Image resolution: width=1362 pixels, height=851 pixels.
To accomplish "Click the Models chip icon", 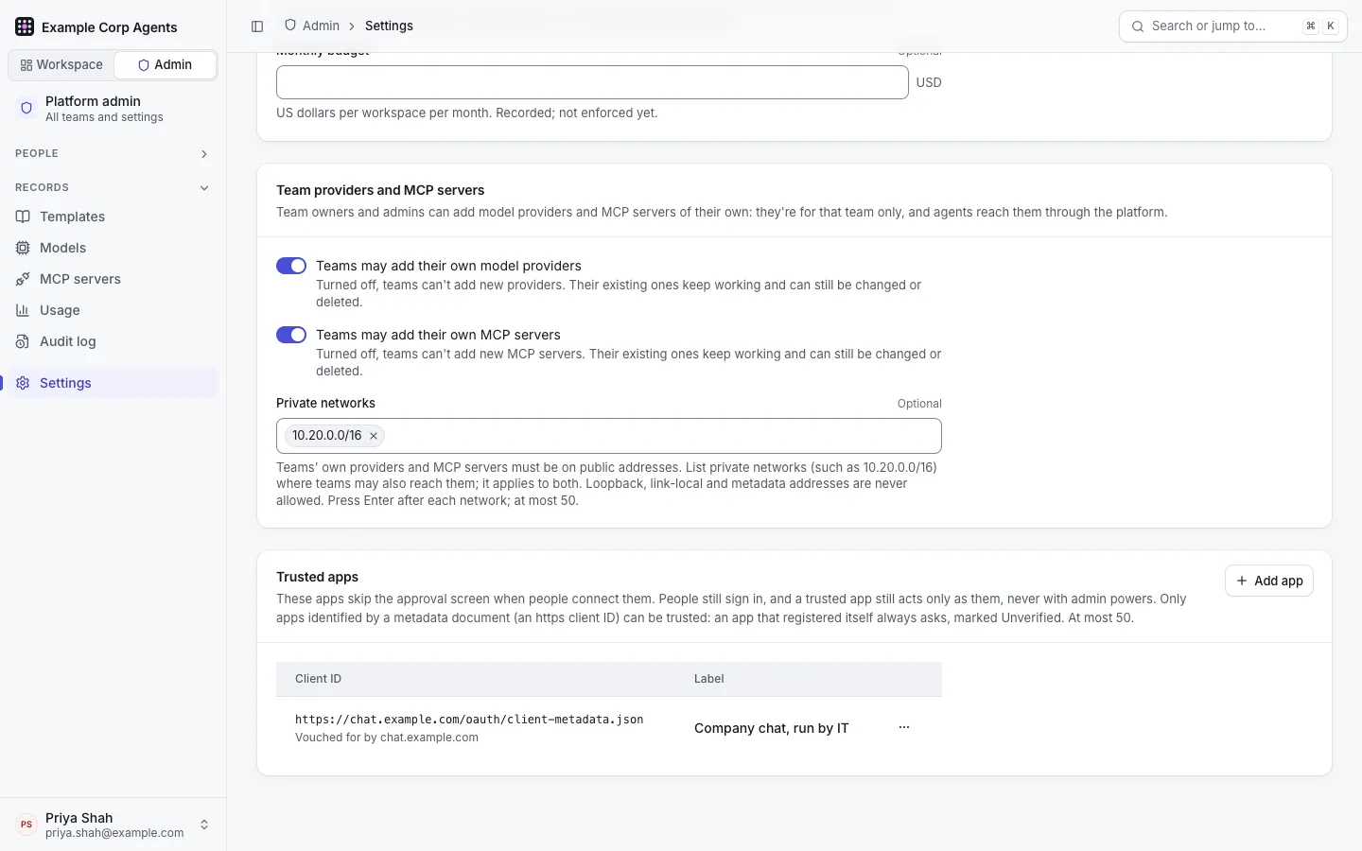I will (x=23, y=248).
